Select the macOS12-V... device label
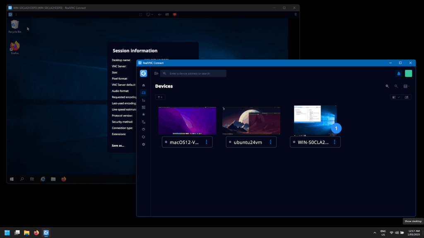This screenshot has width=424, height=238. [x=184, y=142]
